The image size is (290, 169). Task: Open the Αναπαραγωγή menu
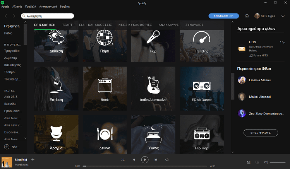tap(48, 7)
